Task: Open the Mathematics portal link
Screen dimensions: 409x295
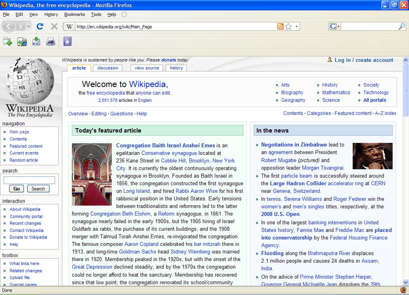Action: pos(336,93)
